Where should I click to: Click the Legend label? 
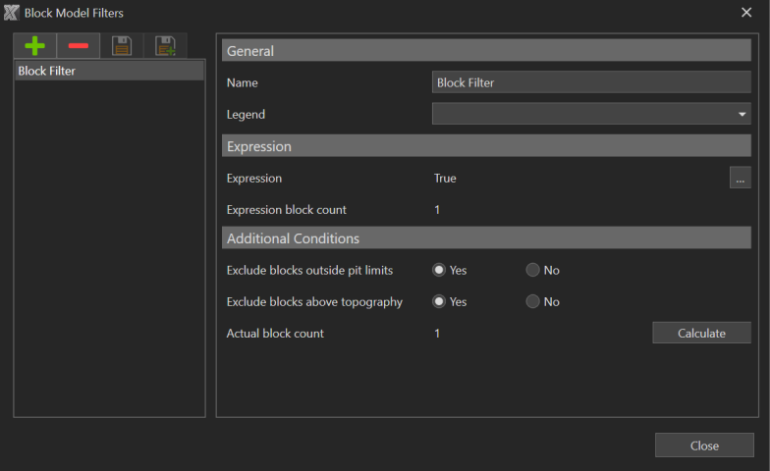click(246, 114)
